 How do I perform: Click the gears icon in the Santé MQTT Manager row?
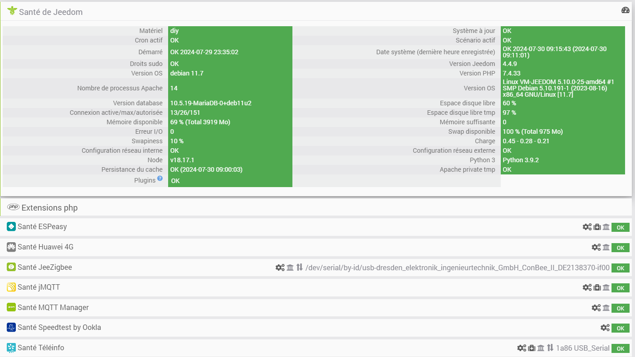[x=596, y=308]
